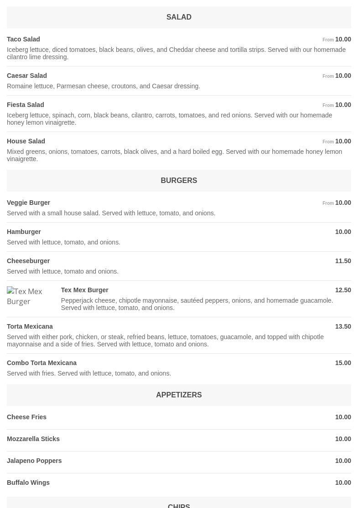Choose Combo Torta Mexicana
Screen dimensions: 358x508
pyautogui.click(x=42, y=363)
